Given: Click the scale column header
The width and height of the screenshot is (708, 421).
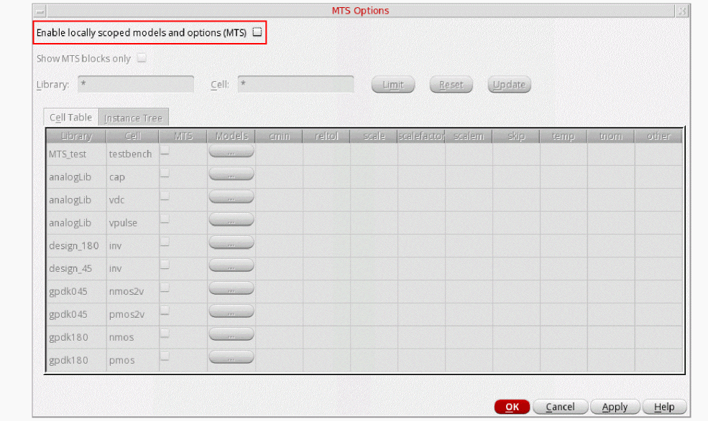Looking at the screenshot, I should pyautogui.click(x=374, y=136).
